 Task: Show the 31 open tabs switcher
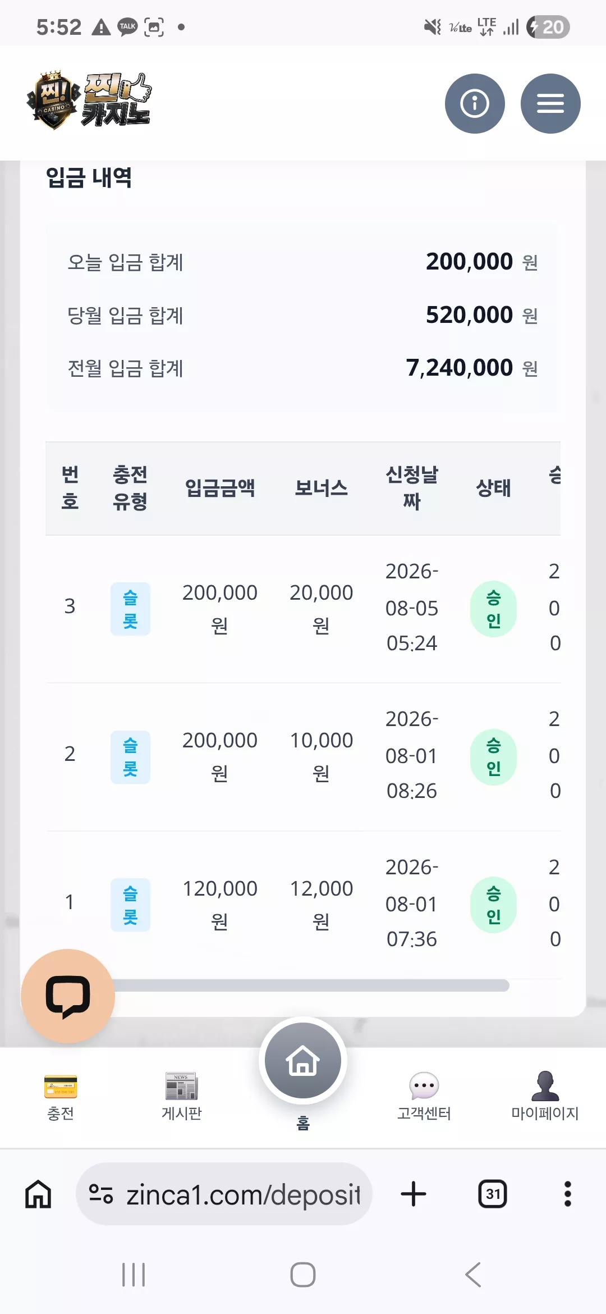coord(493,1194)
